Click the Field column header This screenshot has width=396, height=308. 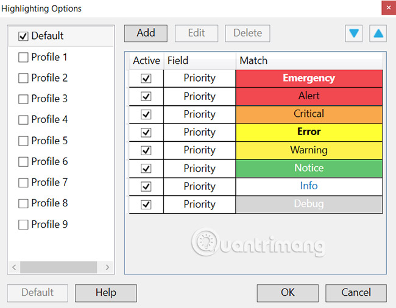(x=199, y=61)
